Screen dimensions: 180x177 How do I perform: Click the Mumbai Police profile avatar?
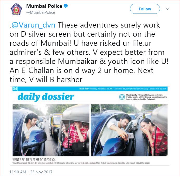click(16, 9)
